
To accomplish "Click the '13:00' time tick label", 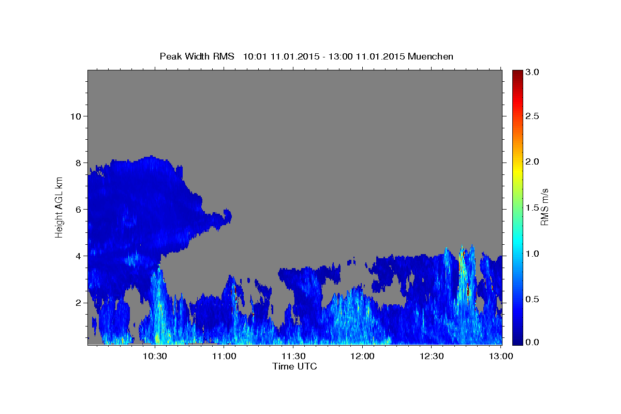I will [x=501, y=356].
